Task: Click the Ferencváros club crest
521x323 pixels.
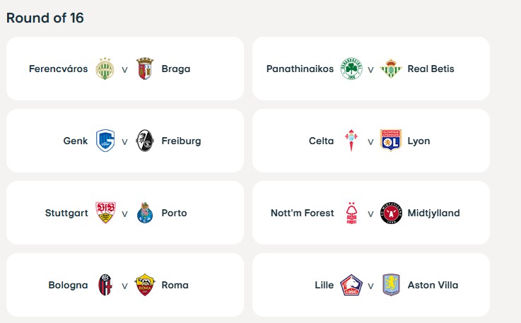Action: pos(105,69)
